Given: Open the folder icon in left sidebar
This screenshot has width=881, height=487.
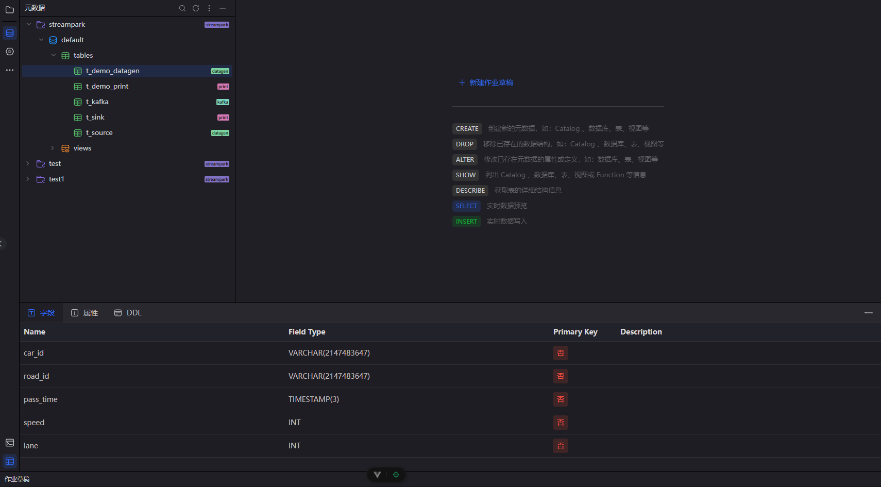Looking at the screenshot, I should pyautogui.click(x=10, y=10).
